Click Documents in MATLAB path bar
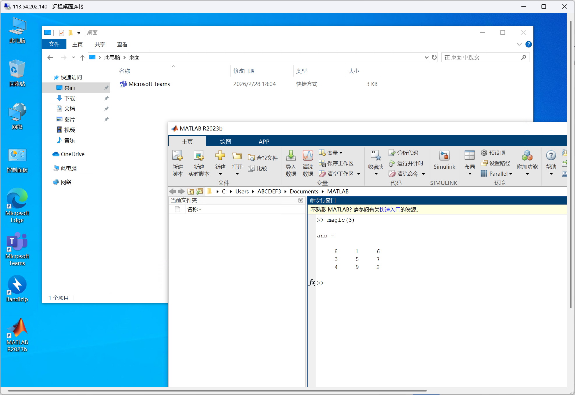 304,191
